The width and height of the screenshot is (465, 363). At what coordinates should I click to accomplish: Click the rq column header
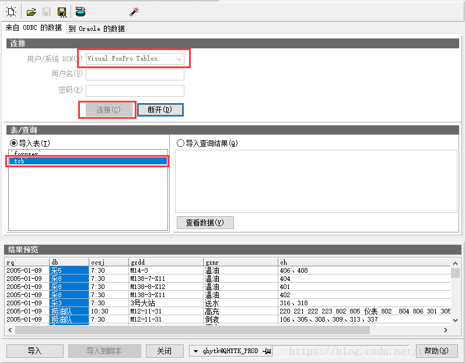click(27, 262)
